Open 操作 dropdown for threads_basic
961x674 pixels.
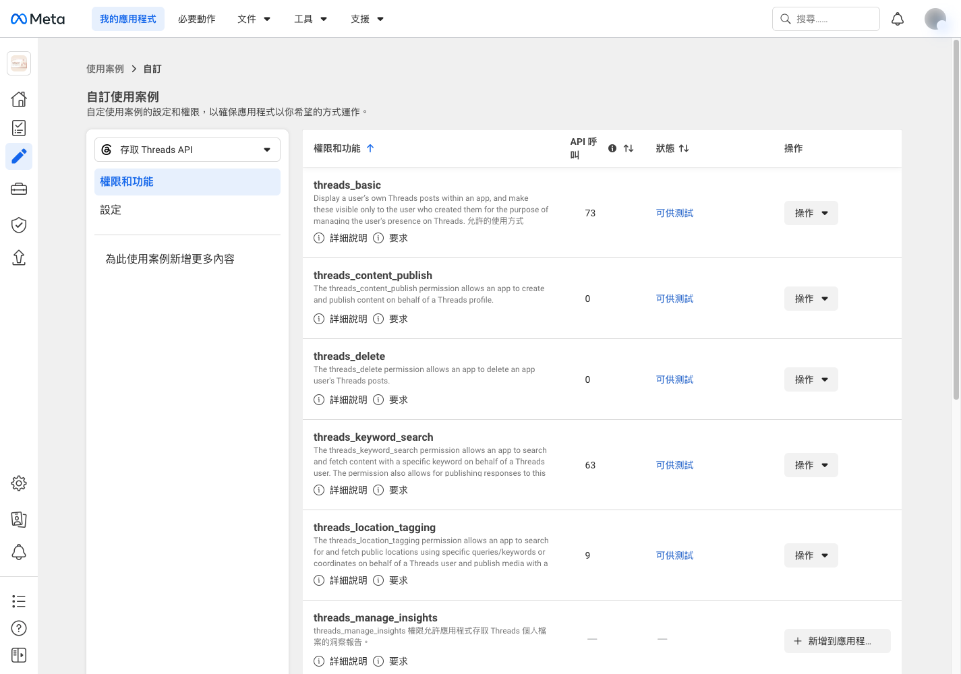811,213
